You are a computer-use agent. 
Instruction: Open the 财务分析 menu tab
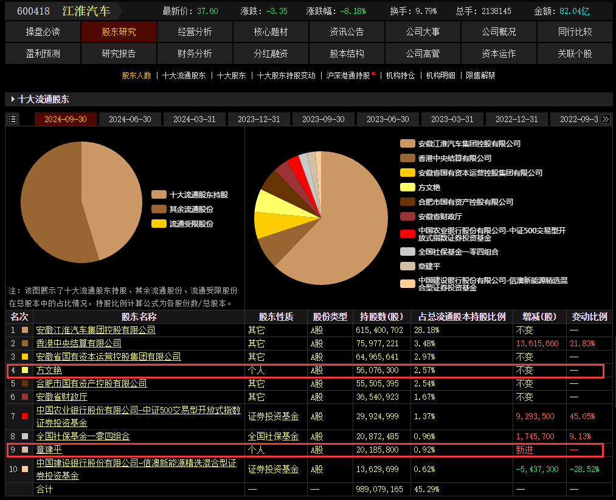(195, 53)
